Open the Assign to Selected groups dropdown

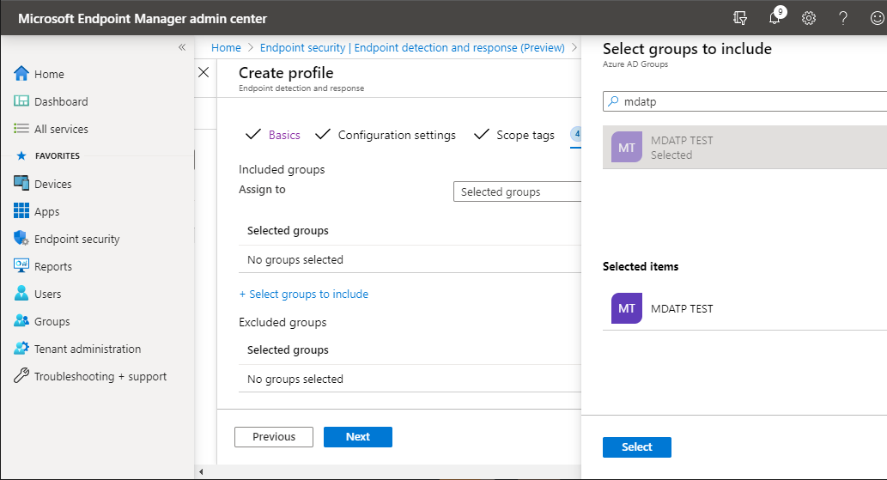coord(517,191)
